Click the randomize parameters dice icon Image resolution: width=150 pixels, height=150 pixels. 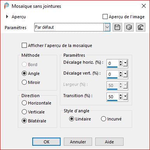(x=129, y=27)
